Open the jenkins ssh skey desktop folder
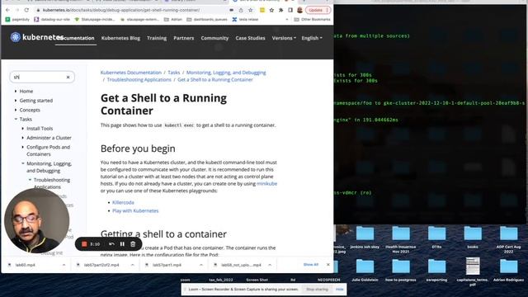 [x=365, y=238]
